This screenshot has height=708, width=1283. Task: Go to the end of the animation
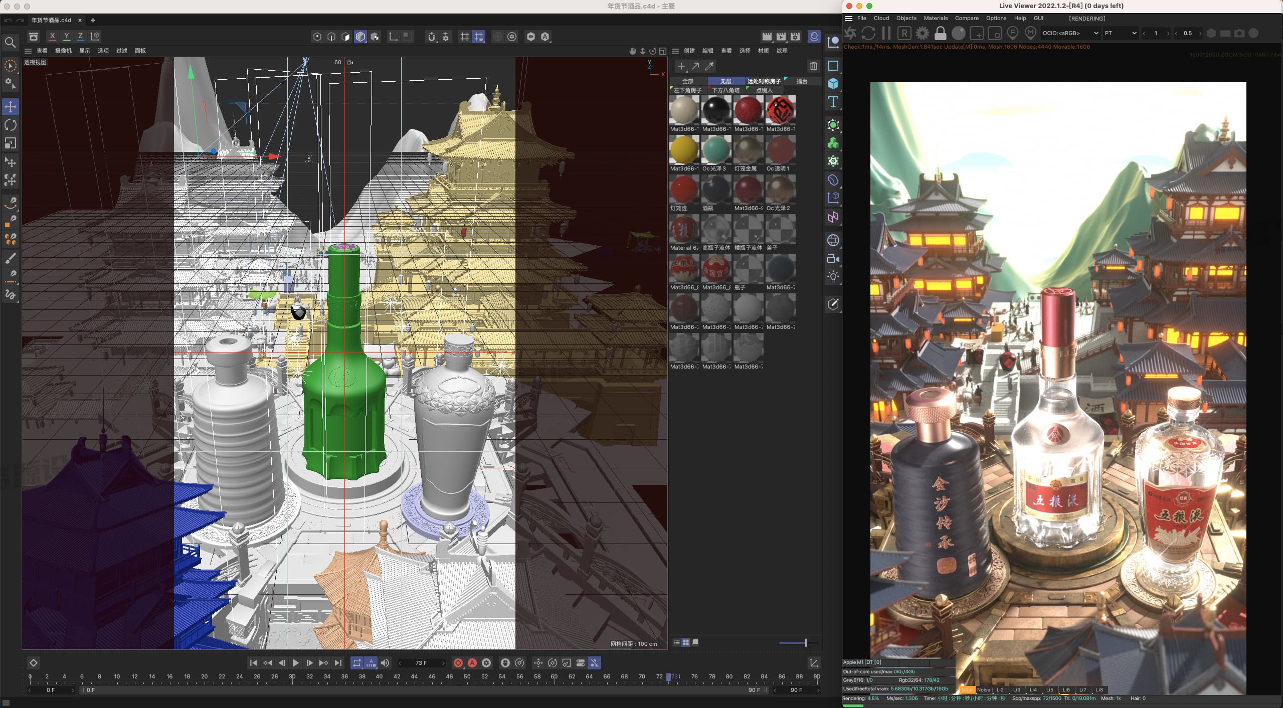click(x=338, y=663)
